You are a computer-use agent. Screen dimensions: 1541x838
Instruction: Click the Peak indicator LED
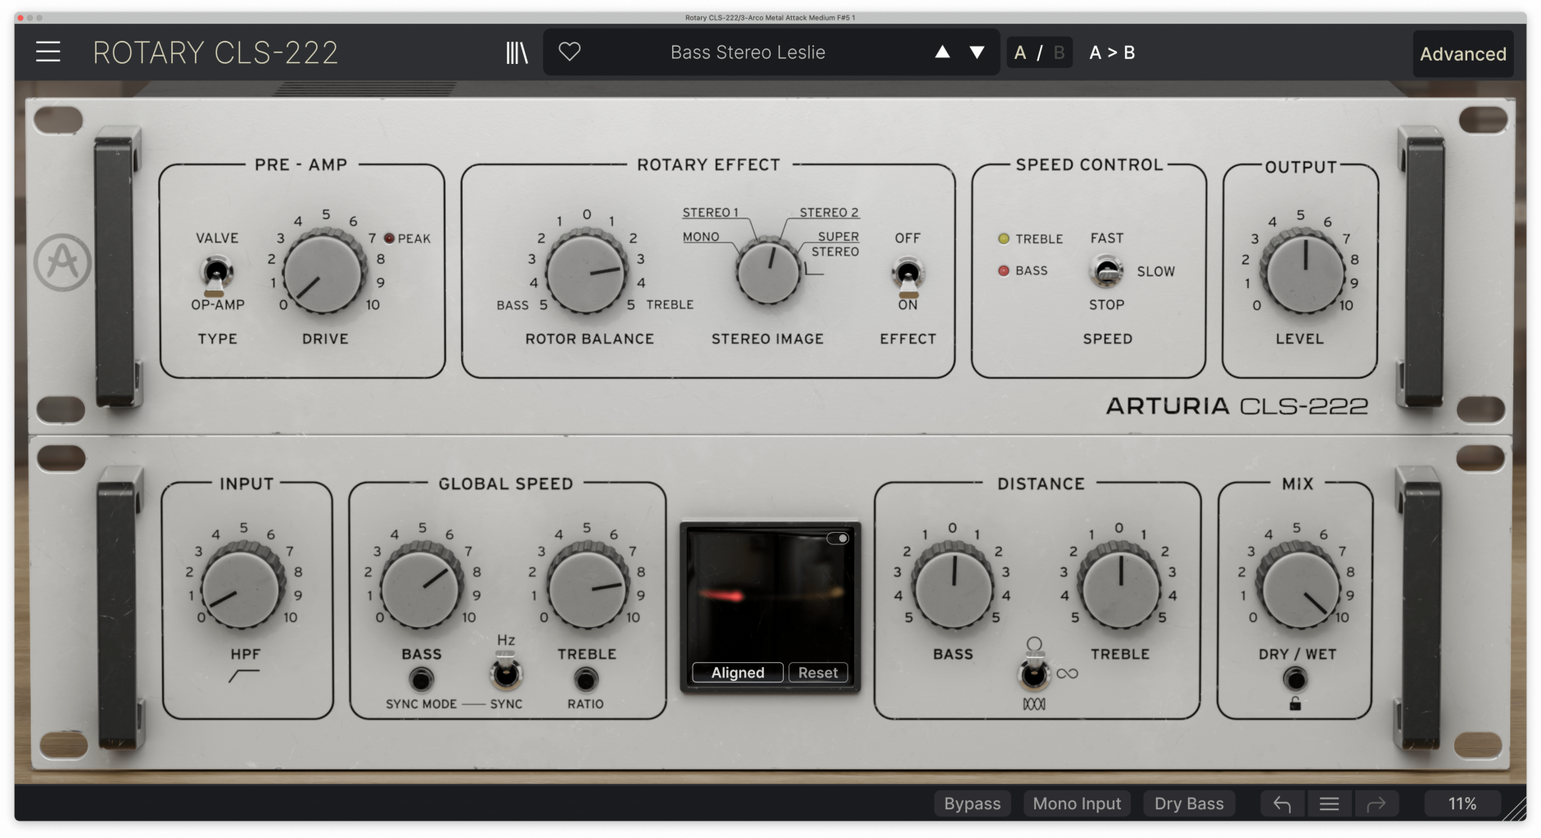389,238
